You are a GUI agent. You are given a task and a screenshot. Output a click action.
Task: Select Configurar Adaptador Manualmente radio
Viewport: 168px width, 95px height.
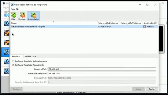click(x=13, y=65)
